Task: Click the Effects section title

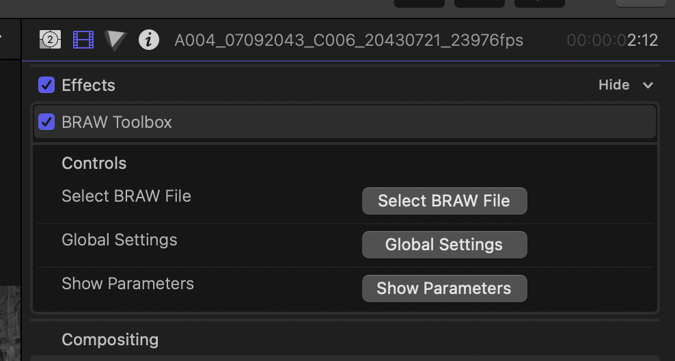Action: pyautogui.click(x=88, y=85)
